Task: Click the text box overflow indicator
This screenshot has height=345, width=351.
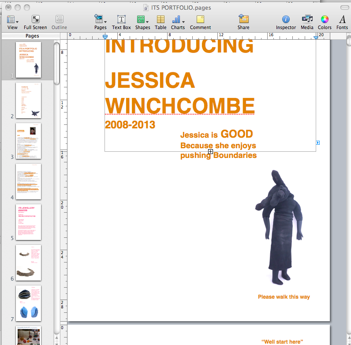Action: click(211, 152)
